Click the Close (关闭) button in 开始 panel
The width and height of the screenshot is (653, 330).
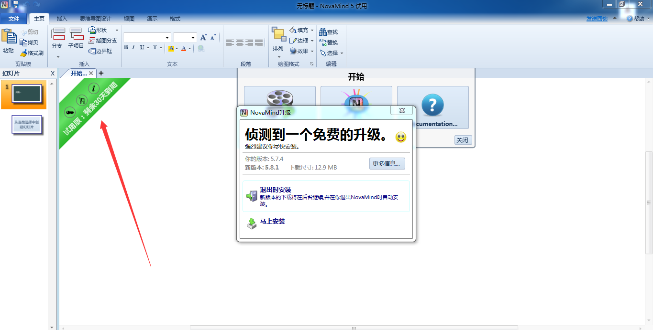point(463,140)
